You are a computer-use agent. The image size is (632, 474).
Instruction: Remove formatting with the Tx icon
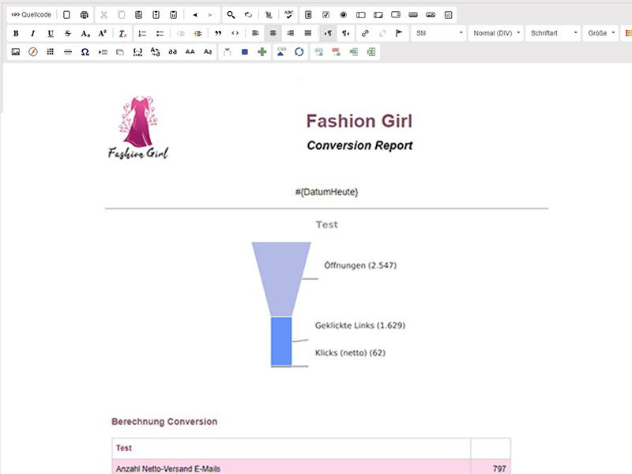coord(122,33)
